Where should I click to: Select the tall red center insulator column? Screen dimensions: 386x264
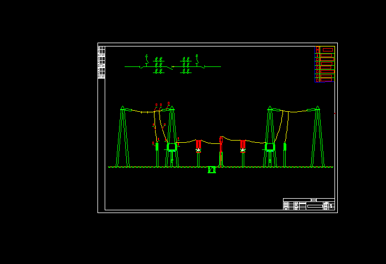point(221,151)
